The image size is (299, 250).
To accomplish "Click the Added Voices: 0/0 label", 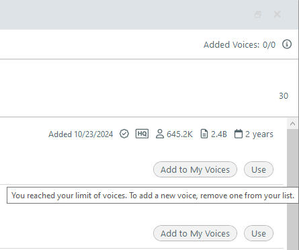I will pos(239,45).
